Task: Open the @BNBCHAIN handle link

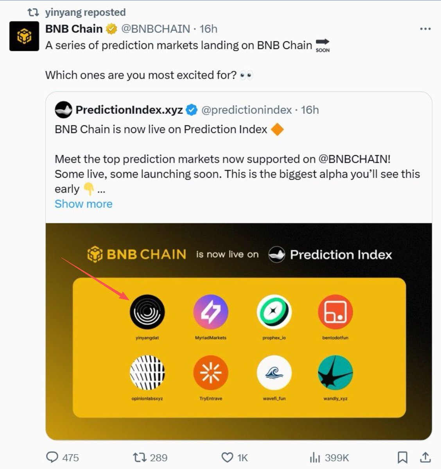Action: click(156, 29)
